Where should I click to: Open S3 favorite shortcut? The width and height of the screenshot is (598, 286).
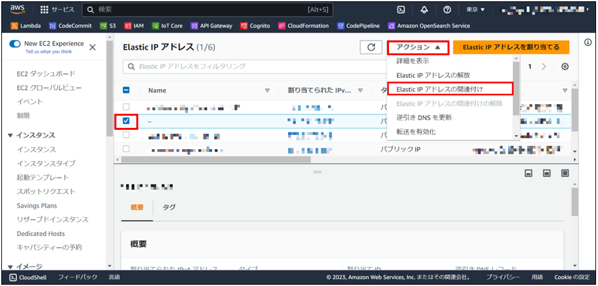(107, 26)
